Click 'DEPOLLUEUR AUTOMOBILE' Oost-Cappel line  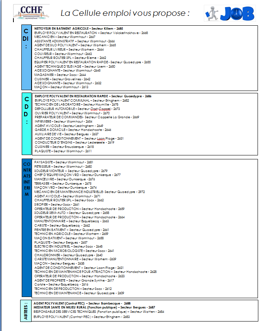click(x=77, y=109)
